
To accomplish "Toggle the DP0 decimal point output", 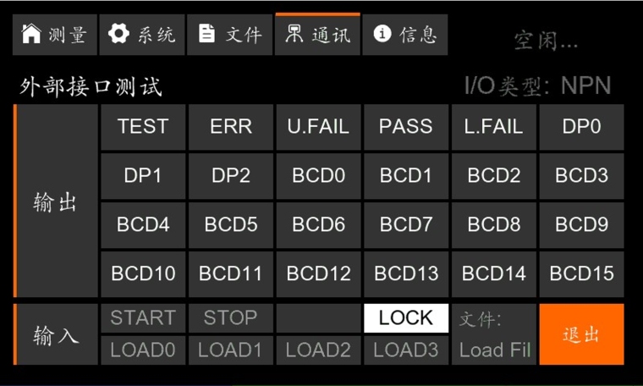I will click(581, 127).
